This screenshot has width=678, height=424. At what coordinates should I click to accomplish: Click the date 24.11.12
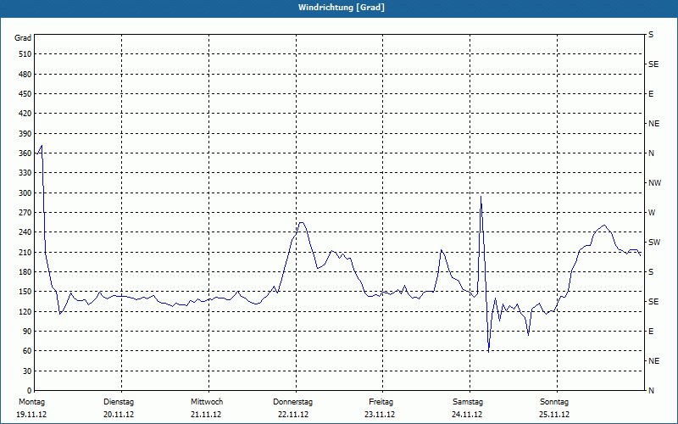click(x=467, y=415)
